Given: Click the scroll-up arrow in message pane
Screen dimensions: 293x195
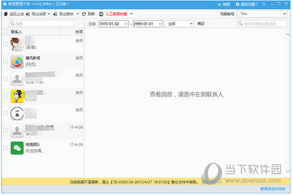Looking at the screenshot, I should click(x=288, y=35).
